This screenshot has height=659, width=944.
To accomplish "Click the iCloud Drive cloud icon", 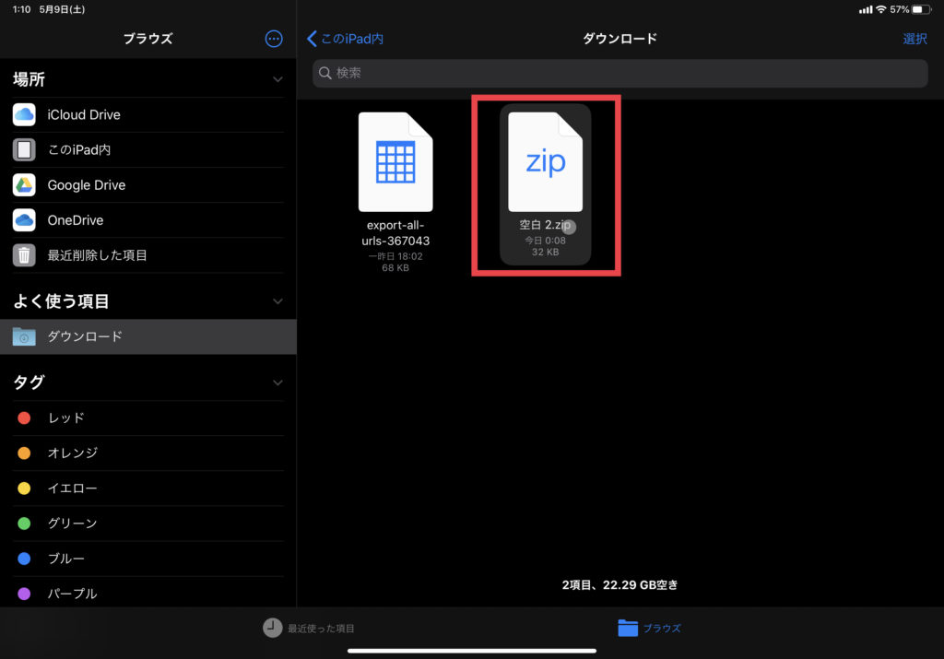I will point(24,114).
